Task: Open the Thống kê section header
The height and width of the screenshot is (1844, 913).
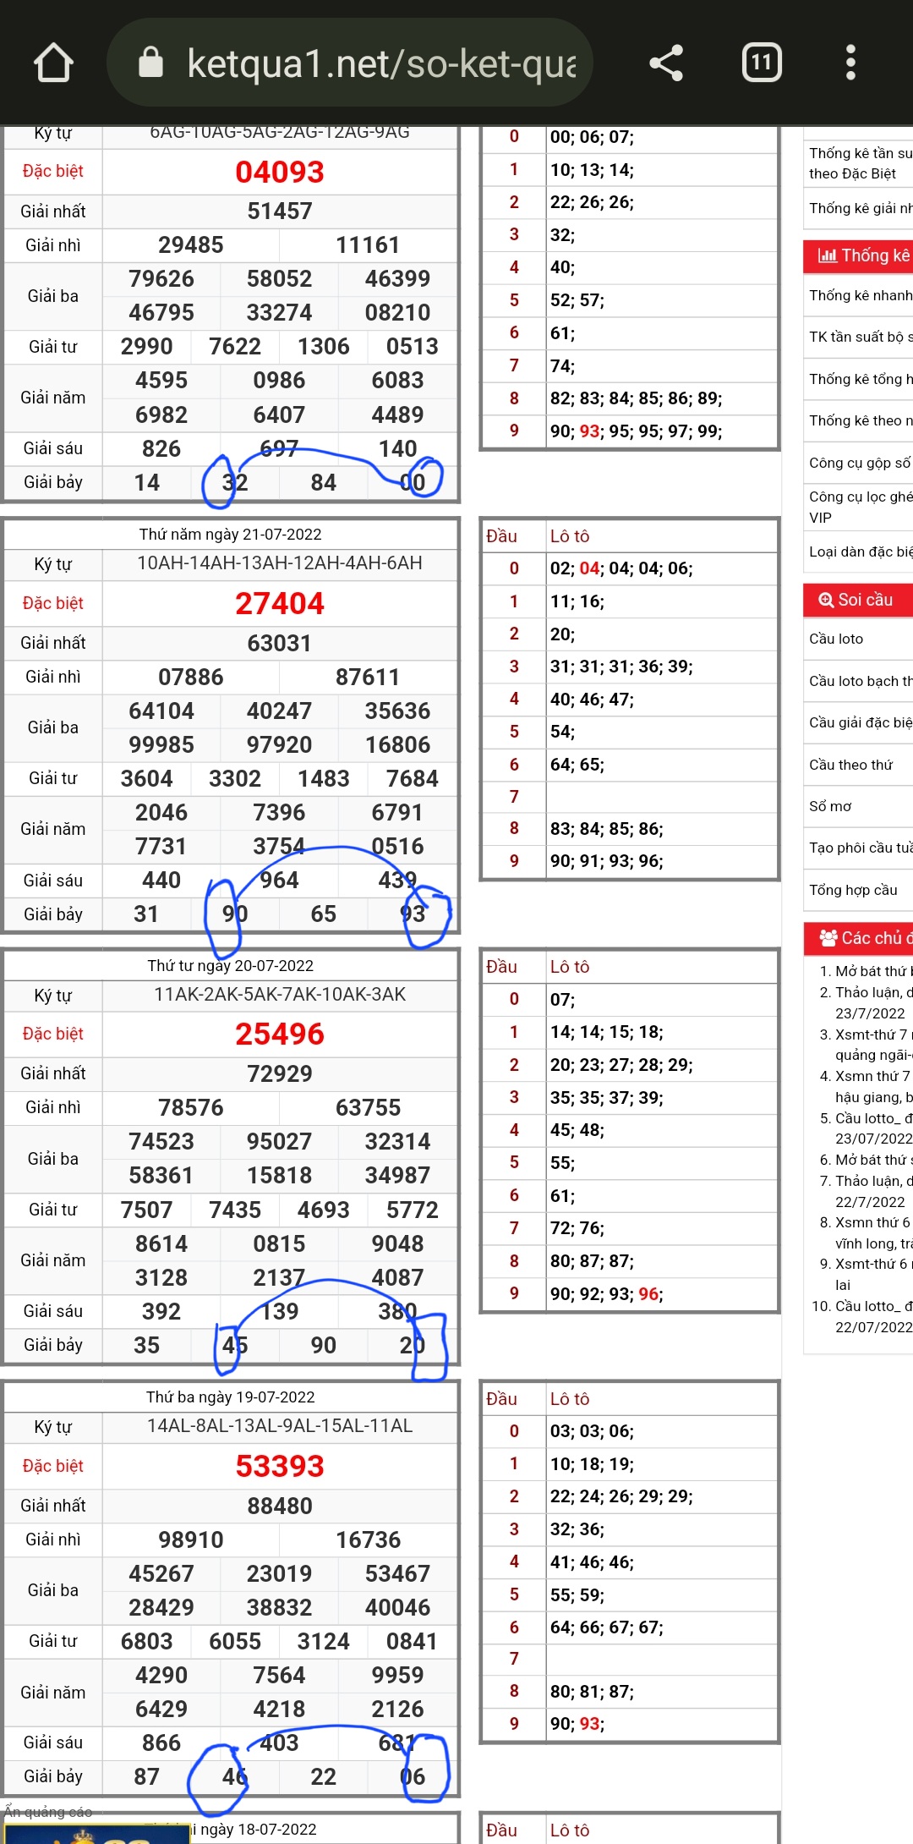Action: (x=858, y=255)
